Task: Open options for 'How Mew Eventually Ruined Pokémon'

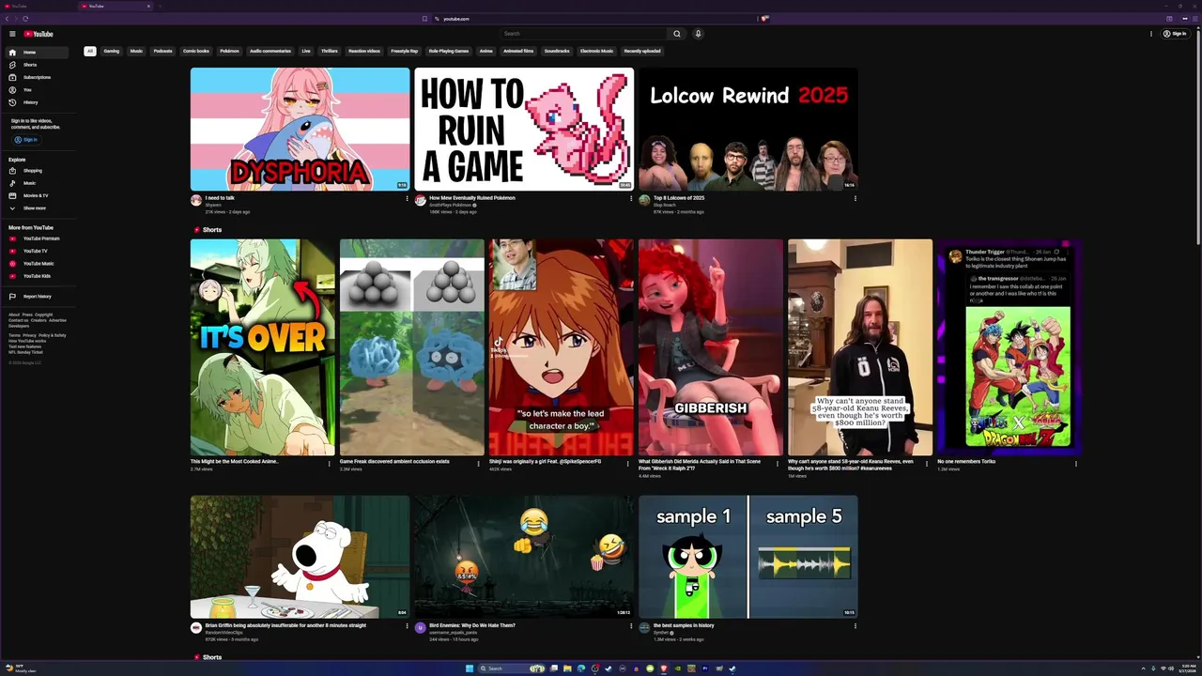Action: pos(631,199)
